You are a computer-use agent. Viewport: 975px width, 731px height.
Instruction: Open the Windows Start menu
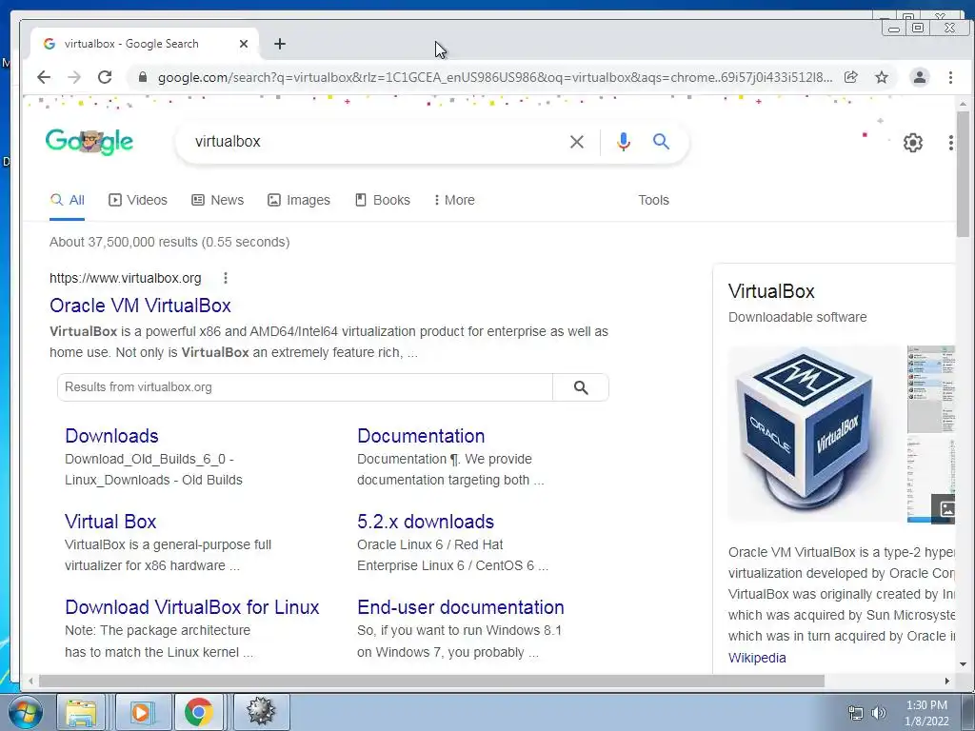click(25, 712)
